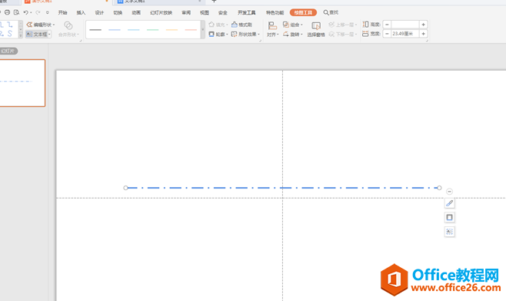Open the View (视图) ribbon tab
The width and height of the screenshot is (506, 301).
pos(205,12)
